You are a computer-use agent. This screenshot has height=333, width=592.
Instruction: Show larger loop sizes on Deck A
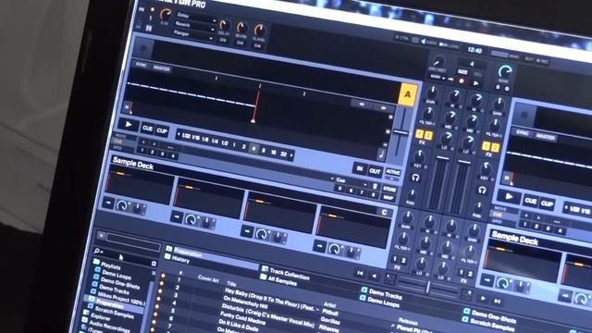click(x=291, y=155)
